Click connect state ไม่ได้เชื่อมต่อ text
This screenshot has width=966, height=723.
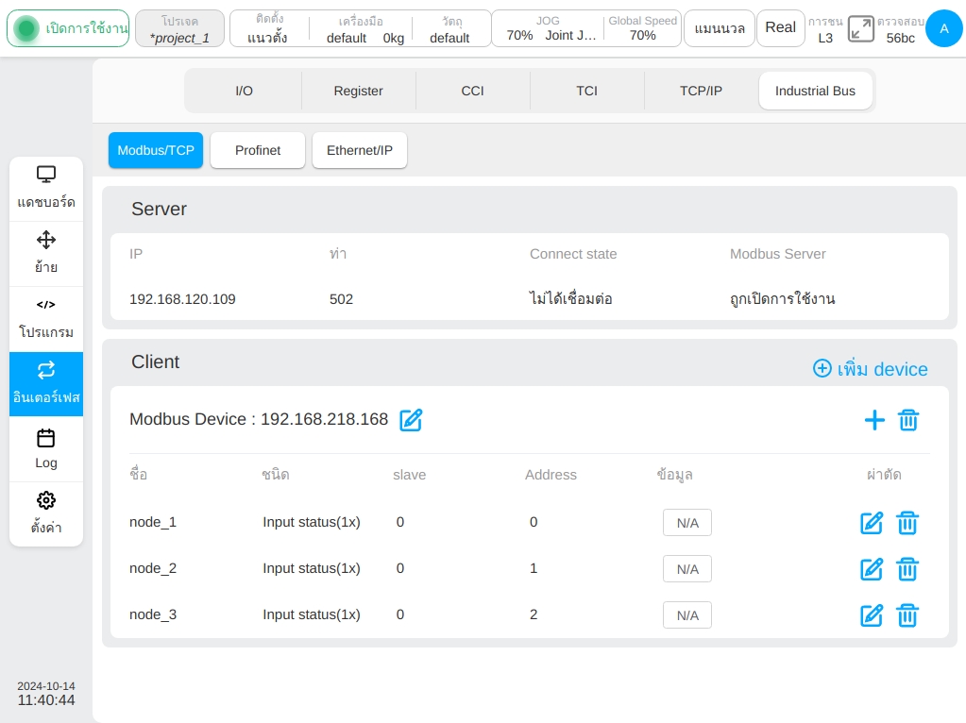coord(571,298)
